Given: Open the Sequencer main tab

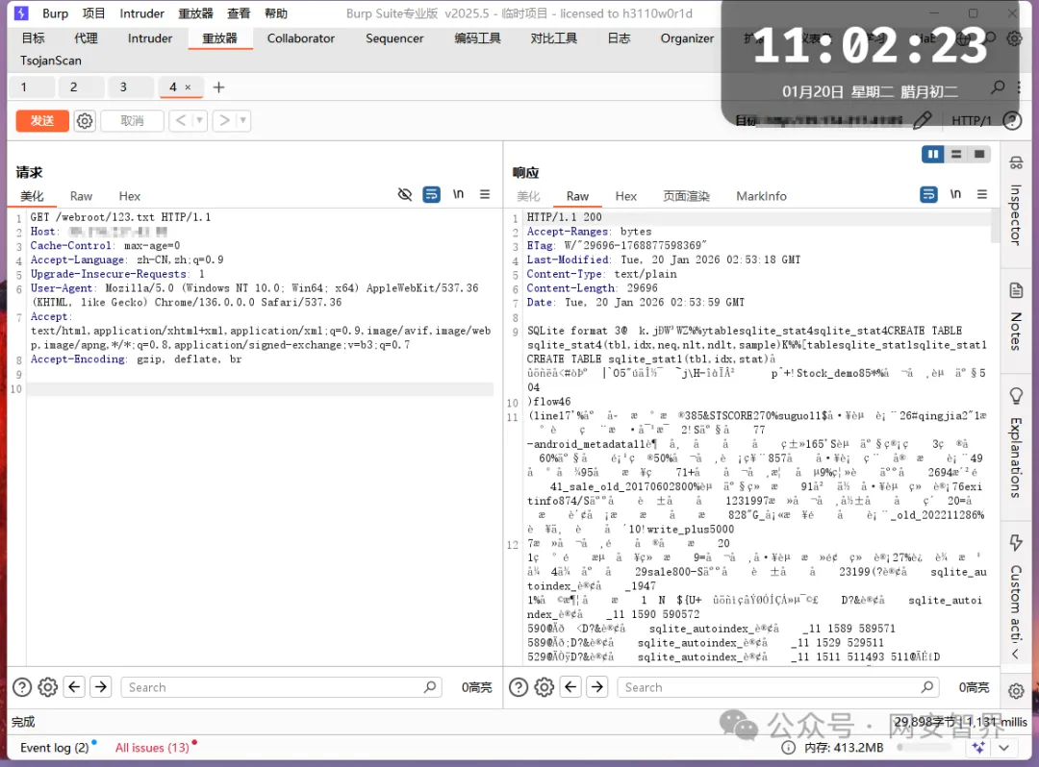Looking at the screenshot, I should coord(394,38).
